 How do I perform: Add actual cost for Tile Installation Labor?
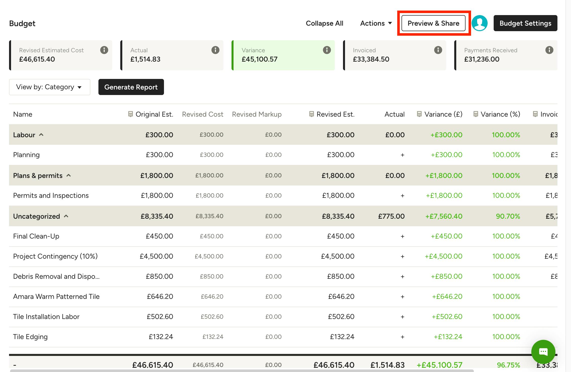(x=403, y=317)
